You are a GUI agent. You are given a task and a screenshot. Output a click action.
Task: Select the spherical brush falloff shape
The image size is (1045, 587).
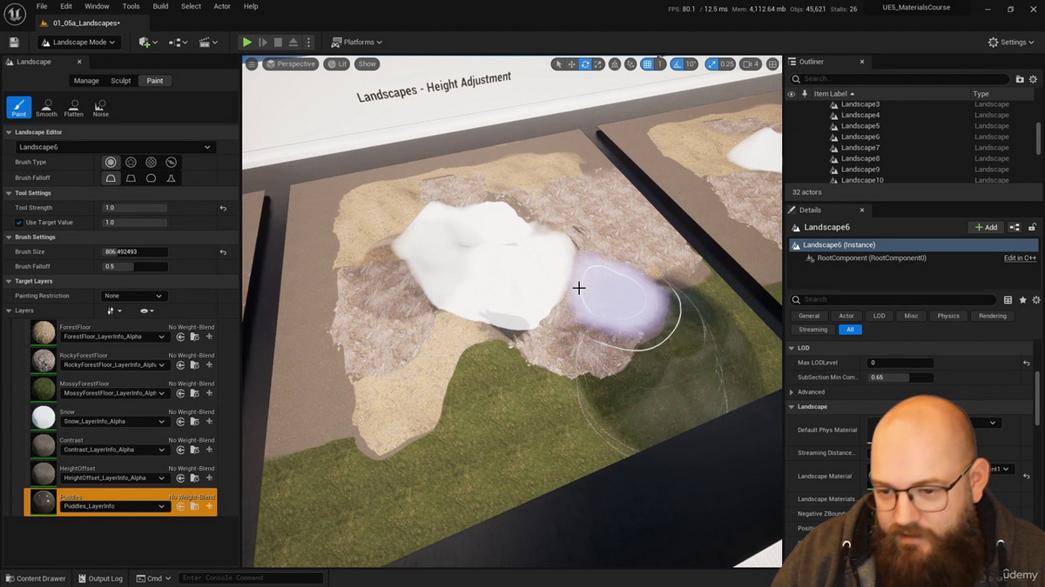coord(151,178)
